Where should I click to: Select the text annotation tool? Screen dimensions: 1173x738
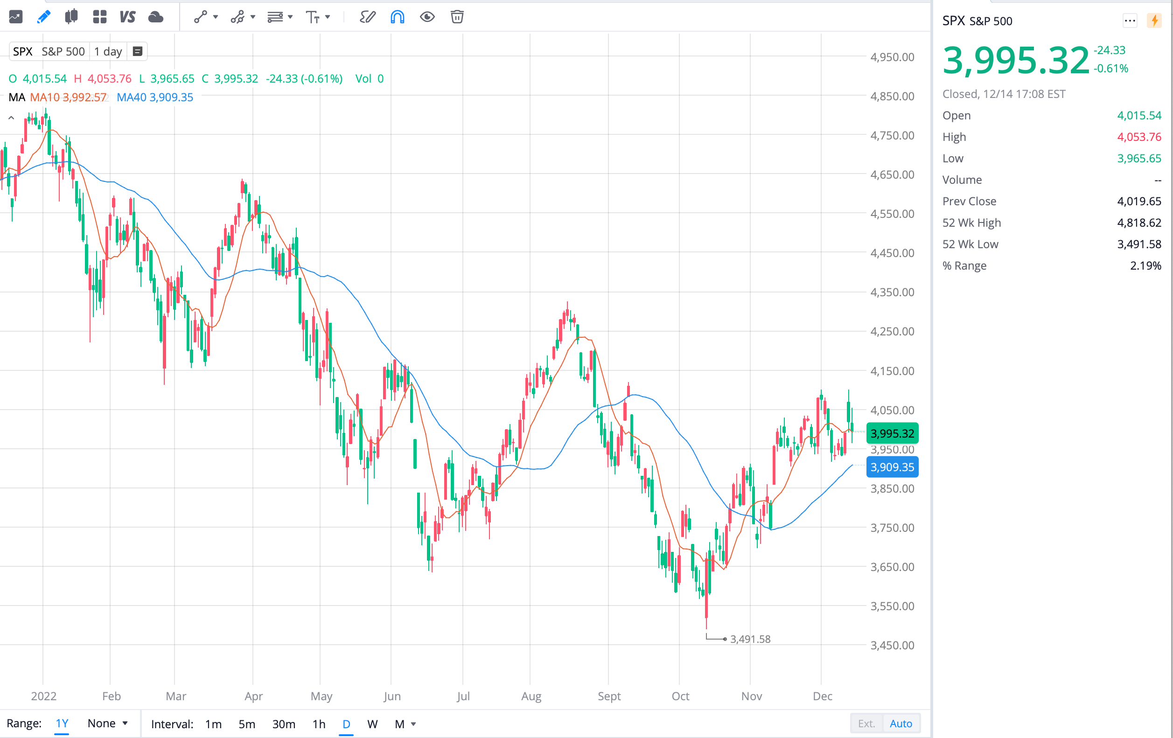(x=314, y=17)
